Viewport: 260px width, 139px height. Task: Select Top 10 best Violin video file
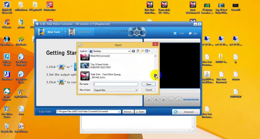100,66
